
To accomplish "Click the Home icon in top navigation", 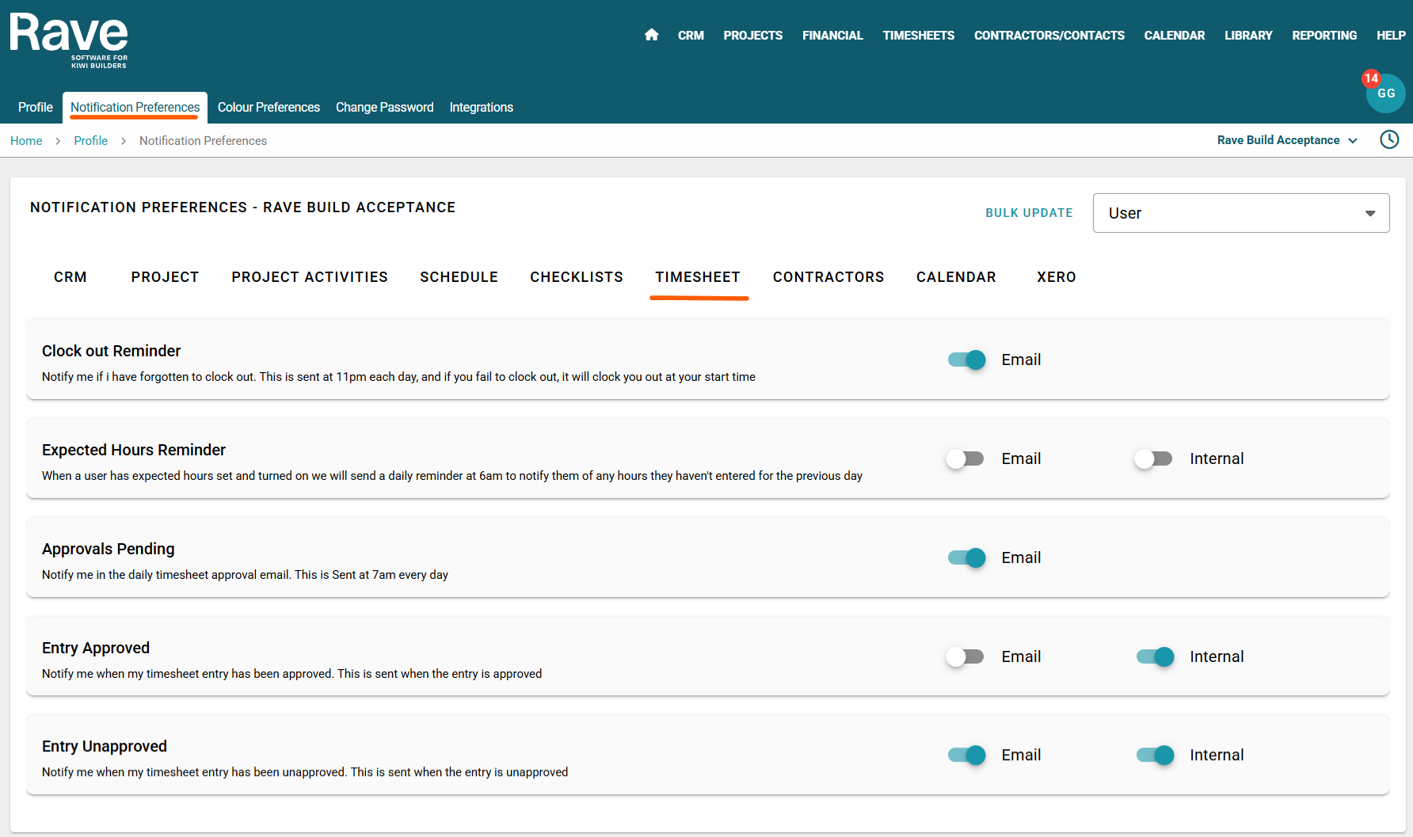I will (651, 35).
